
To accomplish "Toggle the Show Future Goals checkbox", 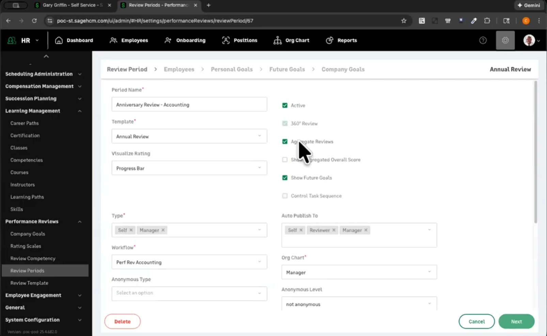I will tap(285, 178).
